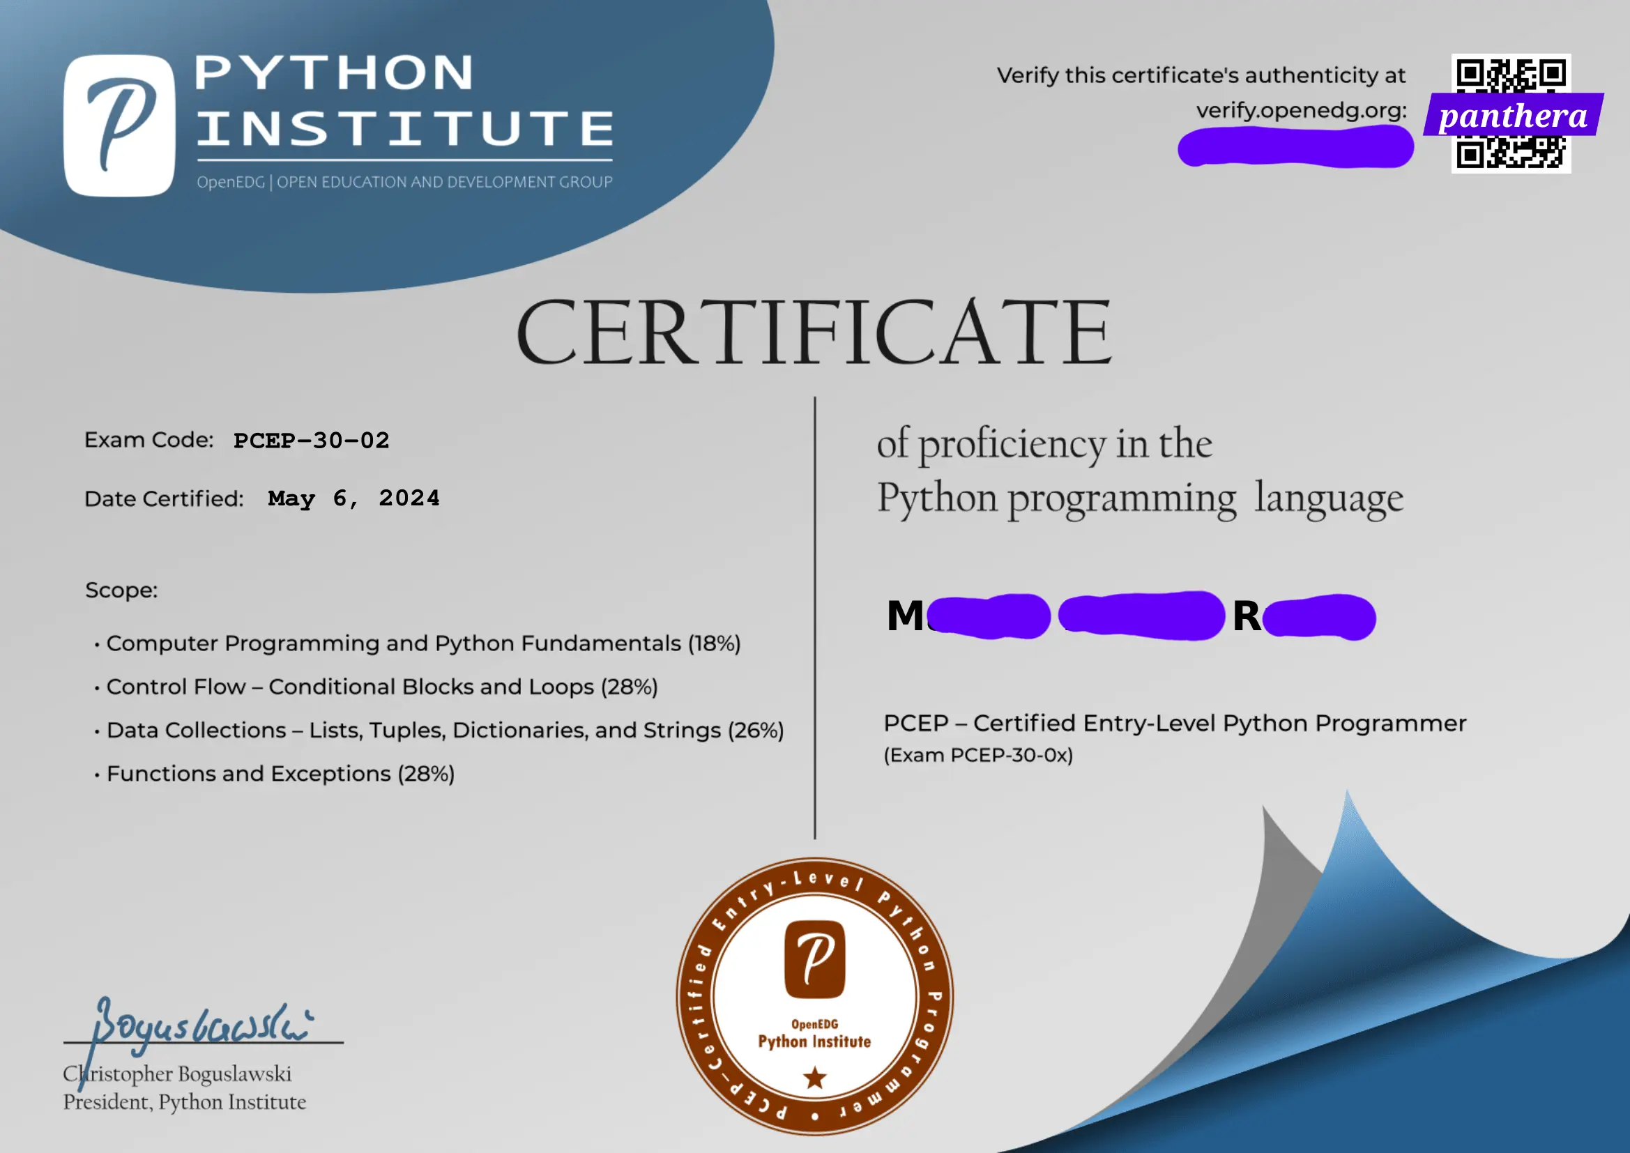Click 'President, Python Institute' title
This screenshot has width=1630, height=1153.
pyautogui.click(x=185, y=1102)
